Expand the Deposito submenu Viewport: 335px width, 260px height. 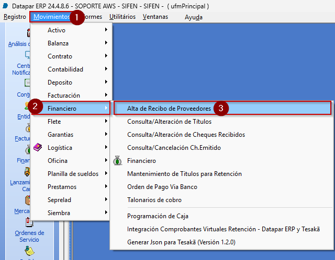click(71, 82)
